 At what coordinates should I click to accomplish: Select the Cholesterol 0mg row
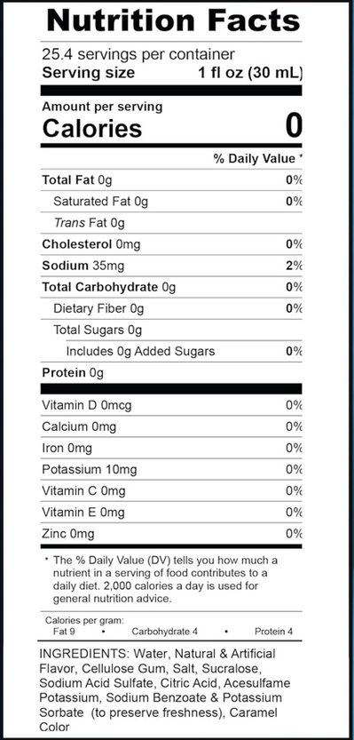click(x=171, y=244)
